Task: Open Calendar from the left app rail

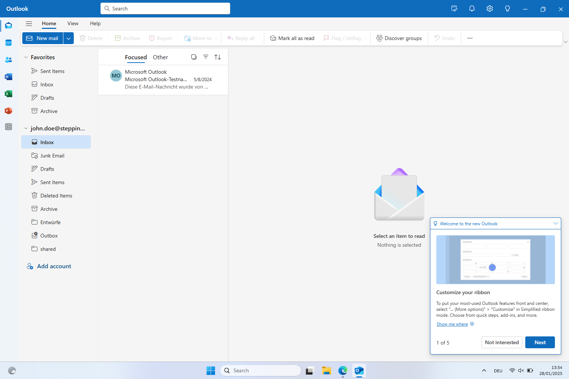Action: pyautogui.click(x=9, y=43)
